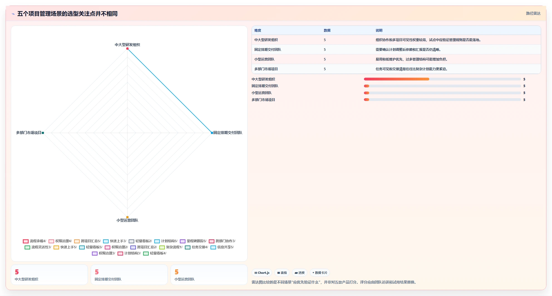Hide the 跨项目汇总5 legend dataset

[x=87, y=241]
